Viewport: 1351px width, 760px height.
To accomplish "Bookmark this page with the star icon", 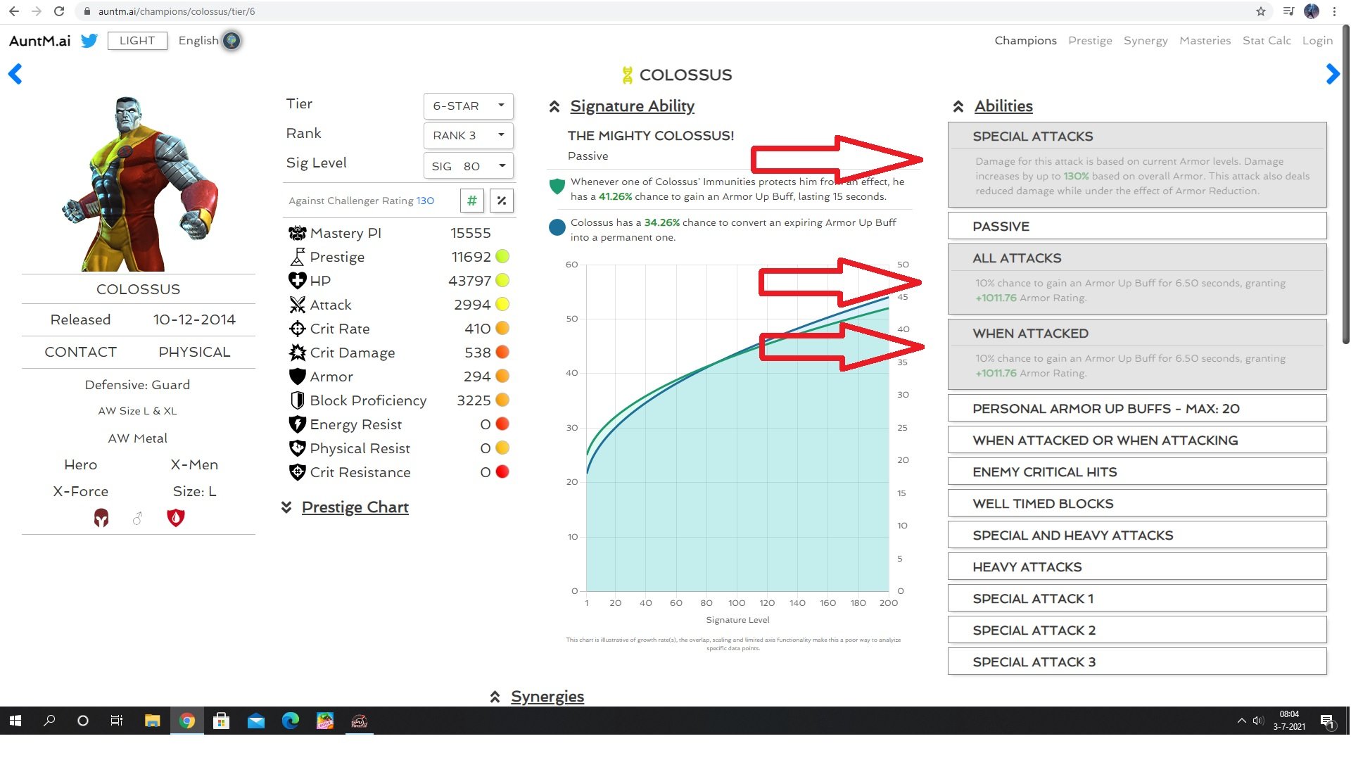I will (x=1260, y=11).
